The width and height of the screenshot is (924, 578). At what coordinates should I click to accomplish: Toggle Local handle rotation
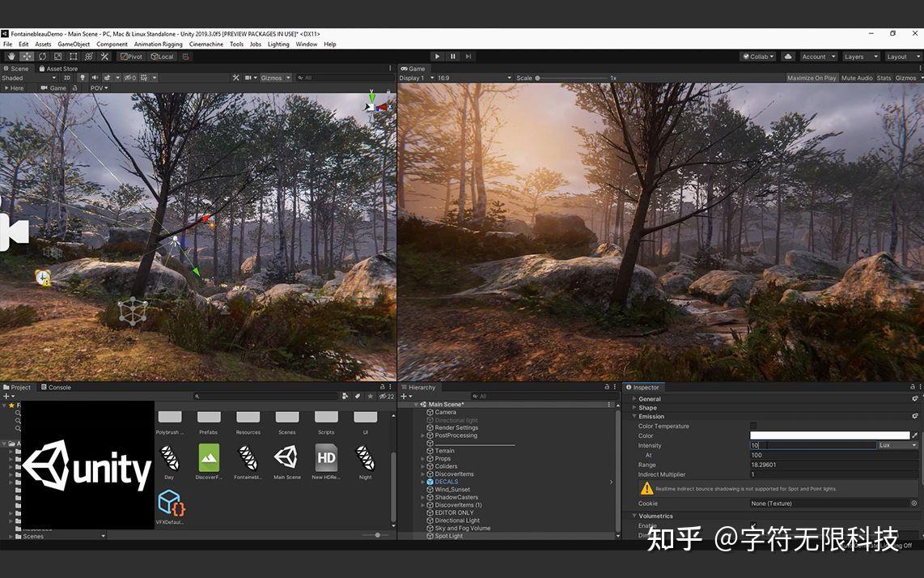[162, 57]
